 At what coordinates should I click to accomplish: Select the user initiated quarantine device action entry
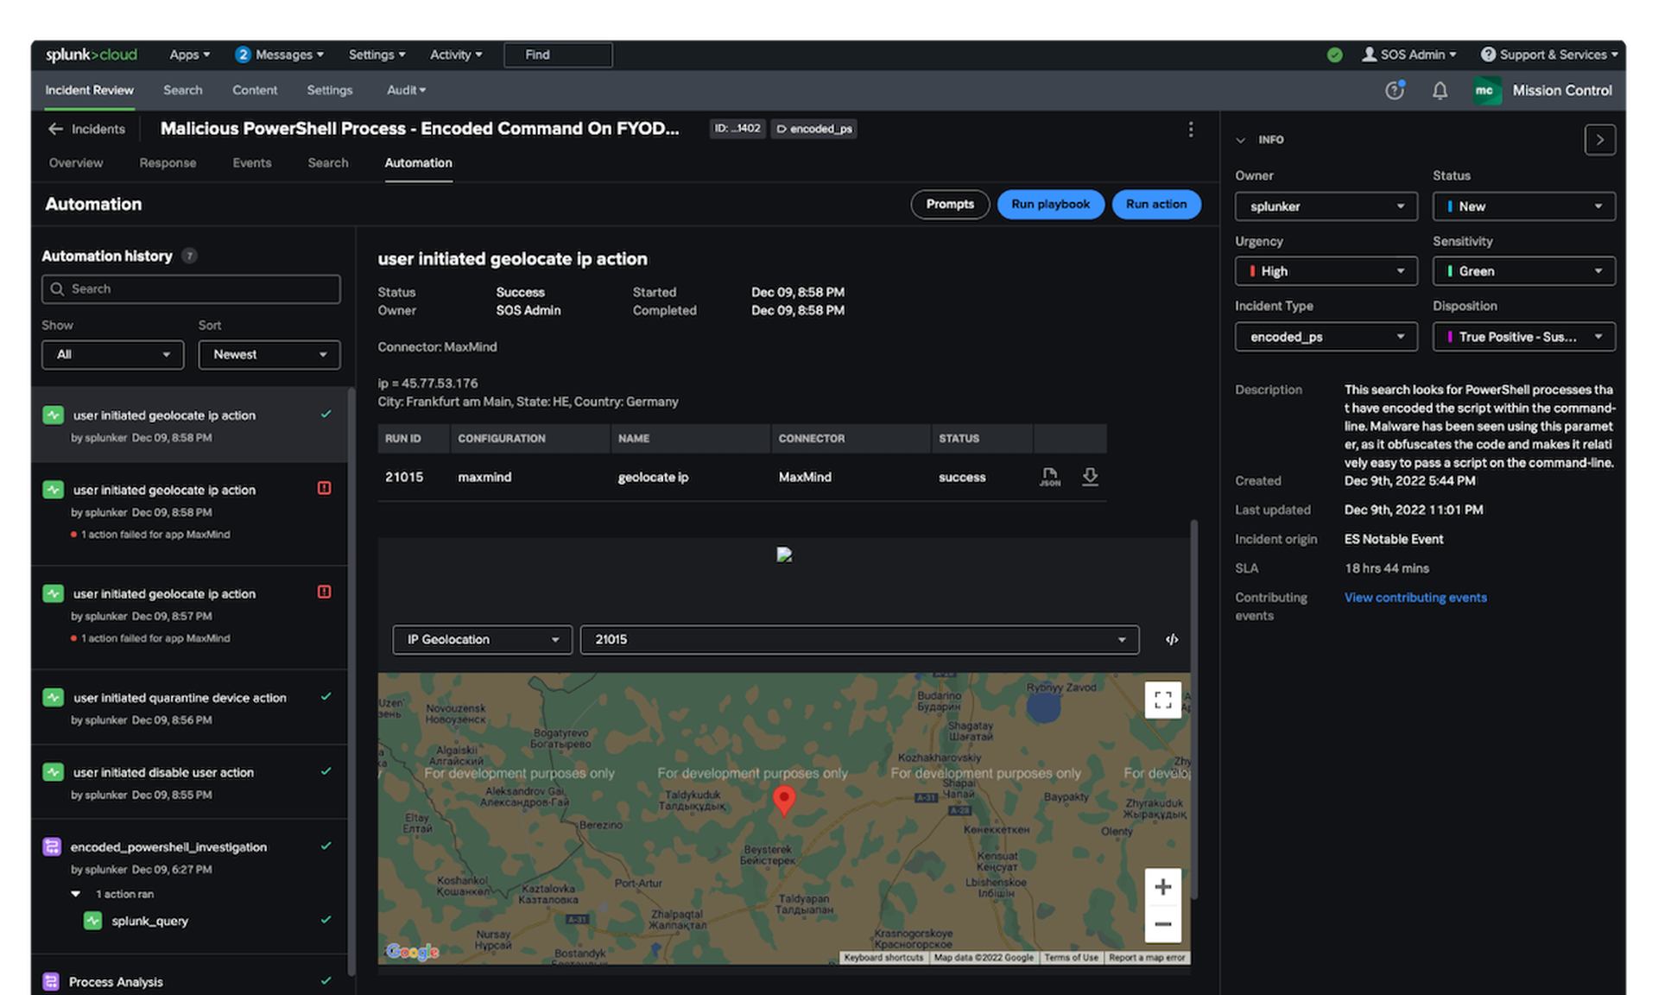coord(190,707)
